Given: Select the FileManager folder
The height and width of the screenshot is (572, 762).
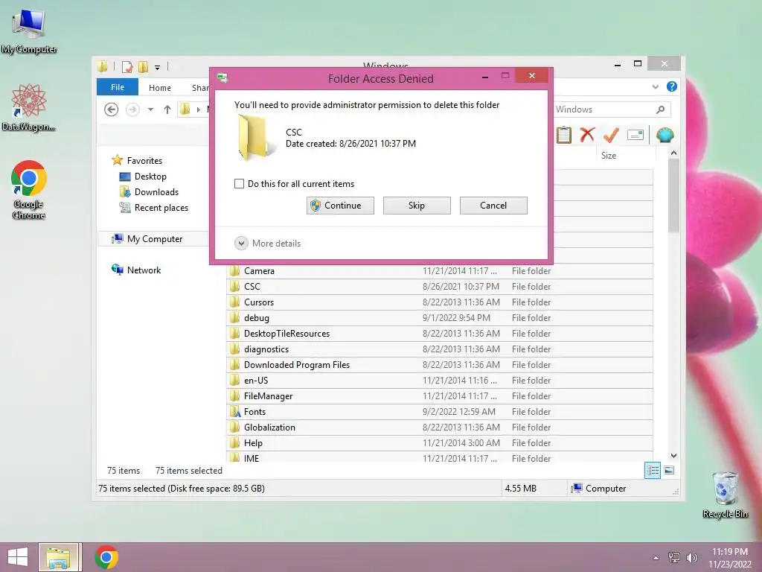Looking at the screenshot, I should 440,396.
